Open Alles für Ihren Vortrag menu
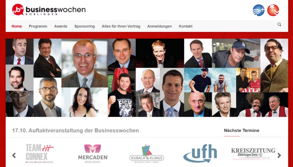Viewport: 293px width, 167px height. point(121,26)
